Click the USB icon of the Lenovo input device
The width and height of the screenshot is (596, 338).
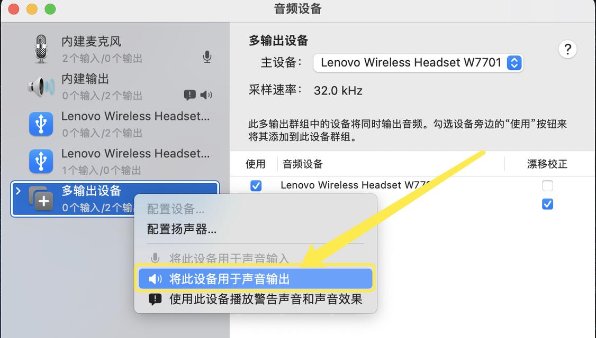[41, 161]
